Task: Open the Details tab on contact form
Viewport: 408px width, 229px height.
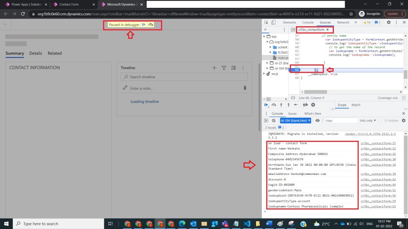Action: [35, 53]
